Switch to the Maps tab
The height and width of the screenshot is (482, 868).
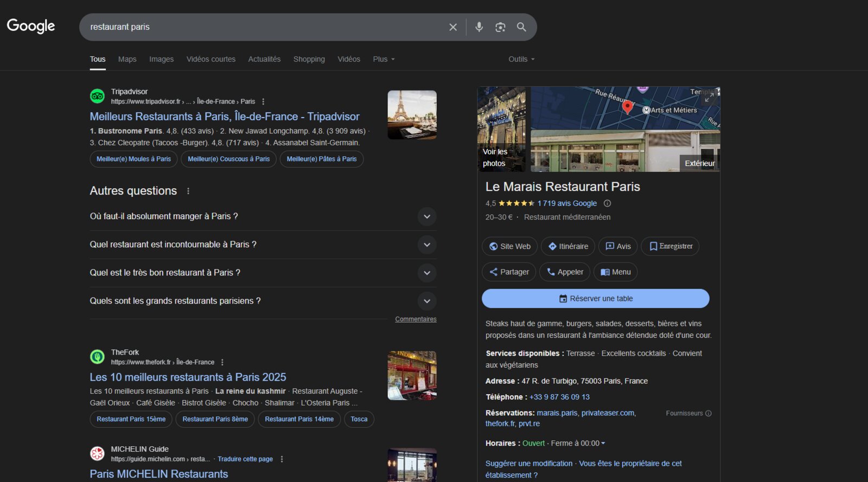127,59
